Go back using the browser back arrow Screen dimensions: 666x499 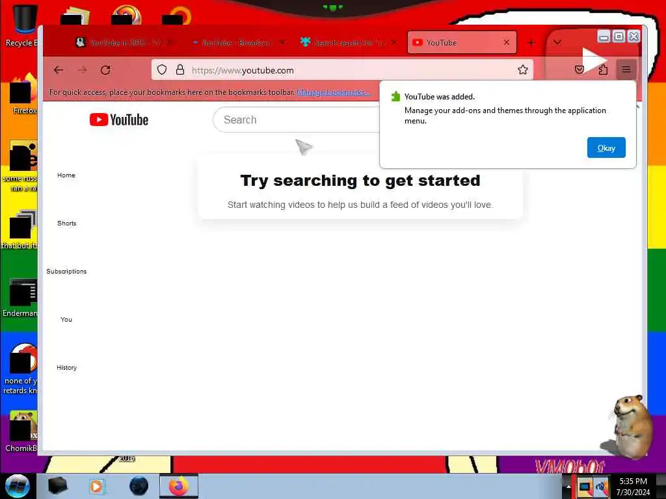(x=59, y=70)
